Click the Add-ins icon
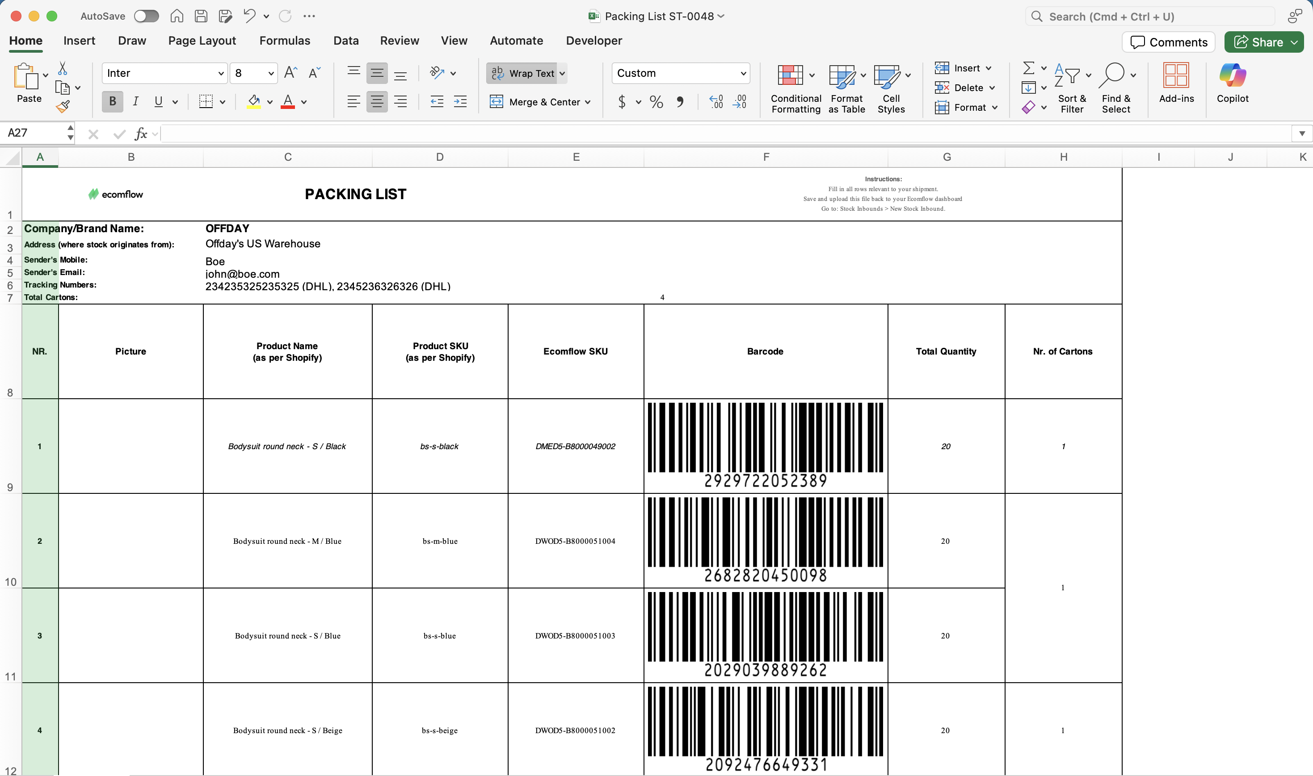 1176,83
